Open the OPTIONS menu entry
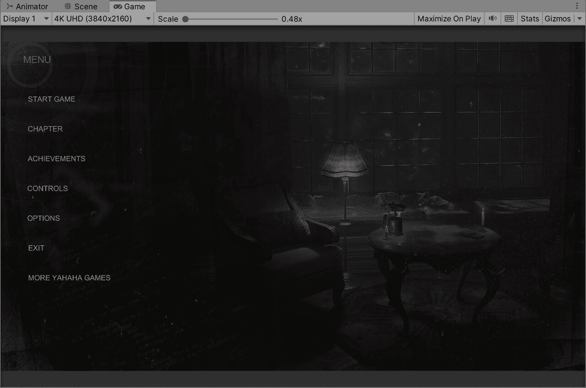The height and width of the screenshot is (388, 586). coord(43,218)
